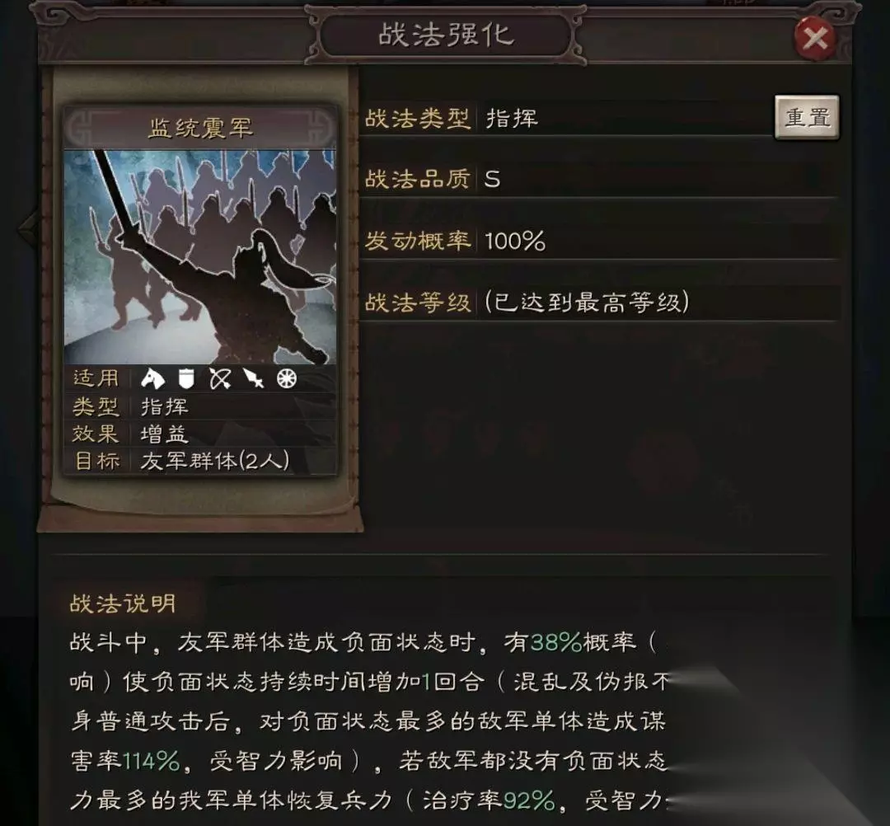Screen dimensions: 890x826
Task: Click the spear troop icon
Action: (253, 378)
